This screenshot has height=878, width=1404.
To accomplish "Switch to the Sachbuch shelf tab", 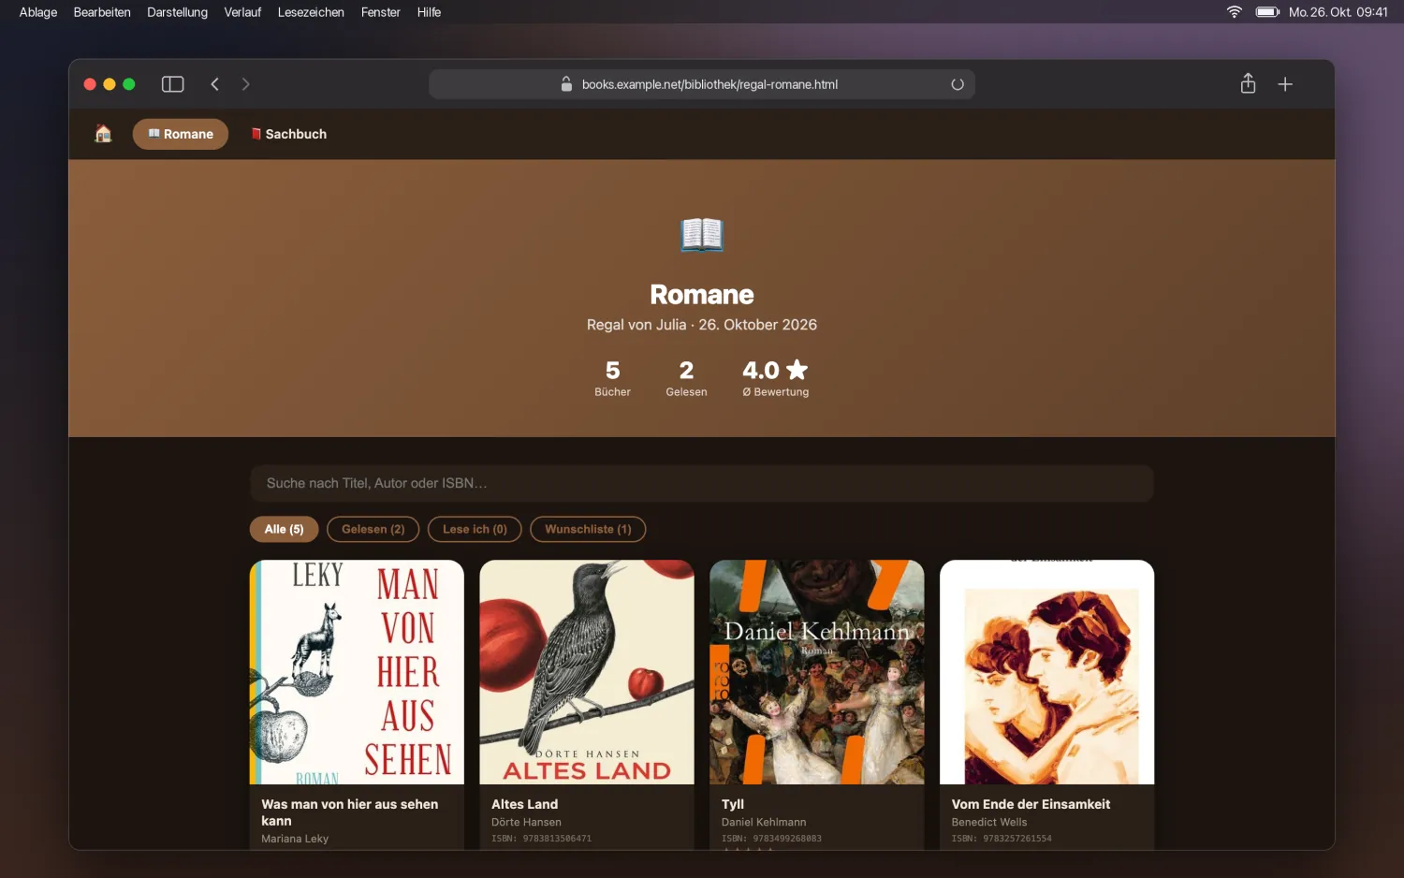I will (288, 134).
